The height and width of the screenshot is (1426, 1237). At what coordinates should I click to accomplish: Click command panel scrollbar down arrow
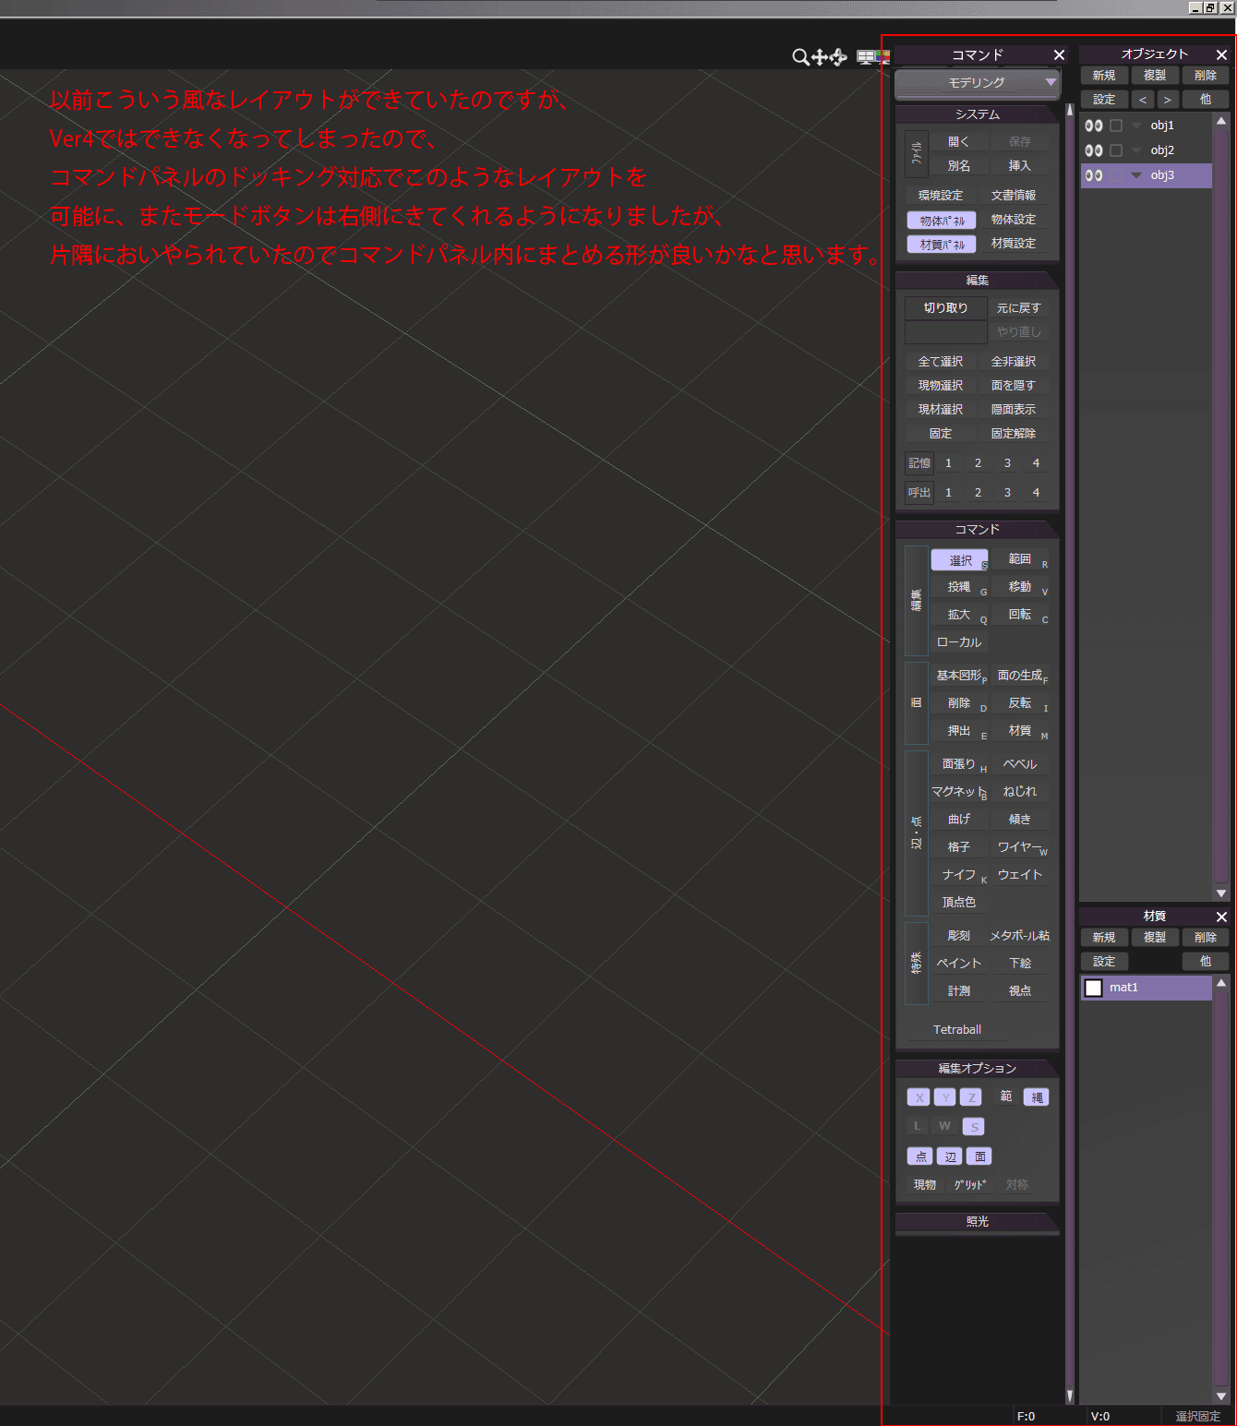point(1070,1396)
